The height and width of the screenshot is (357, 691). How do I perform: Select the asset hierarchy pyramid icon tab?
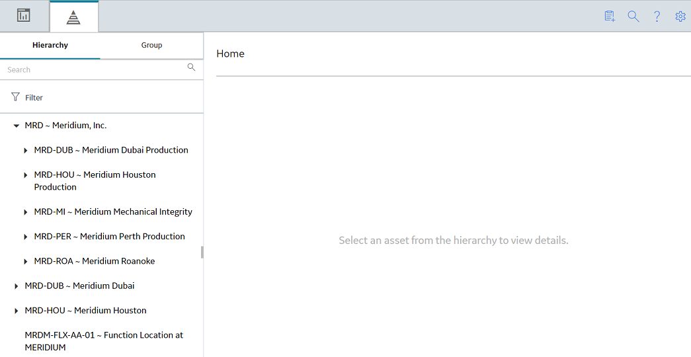(73, 17)
